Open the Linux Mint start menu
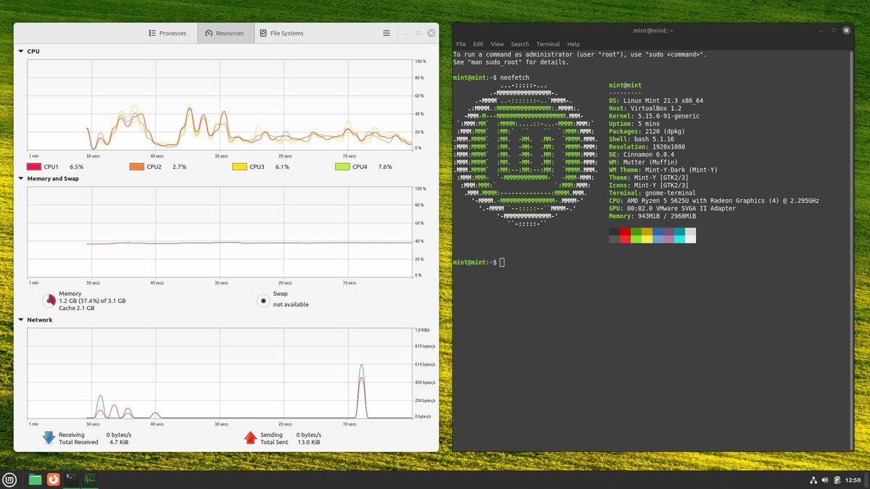 10,479
